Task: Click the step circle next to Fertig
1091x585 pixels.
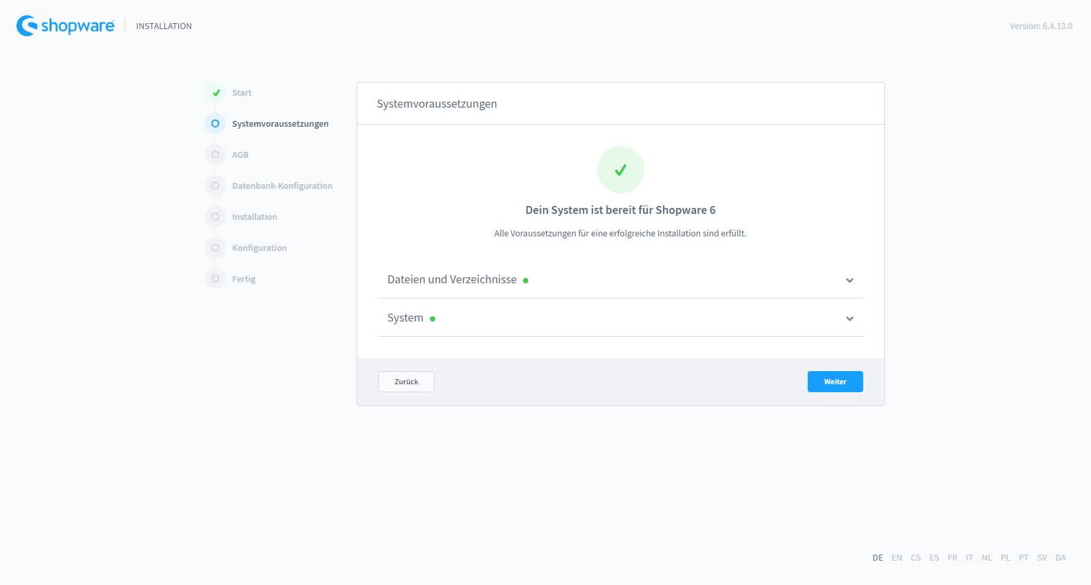Action: pyautogui.click(x=215, y=279)
